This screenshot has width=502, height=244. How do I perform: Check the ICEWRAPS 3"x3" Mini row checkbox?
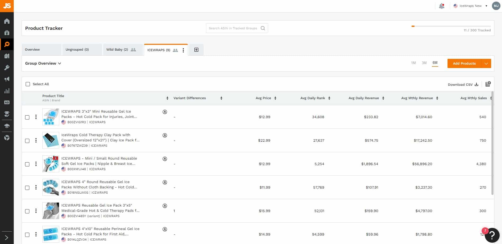pyautogui.click(x=27, y=117)
